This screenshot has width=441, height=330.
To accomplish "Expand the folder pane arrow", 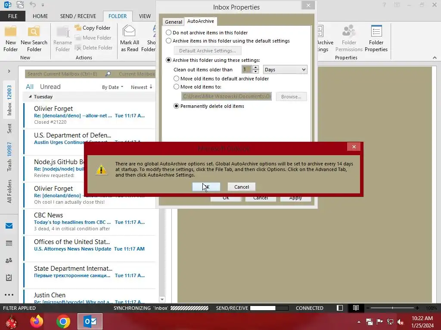I will [9, 71].
